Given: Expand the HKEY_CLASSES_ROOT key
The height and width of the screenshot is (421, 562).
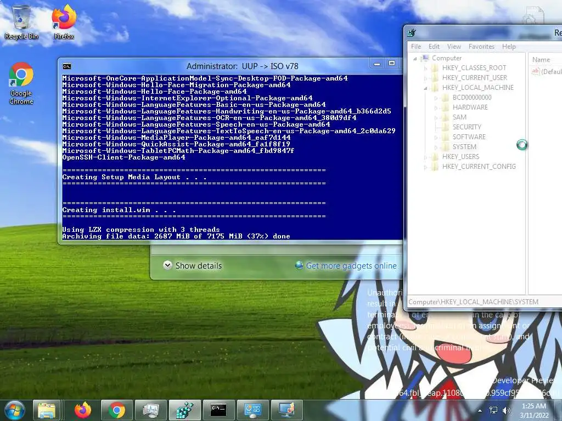Looking at the screenshot, I should [x=425, y=68].
